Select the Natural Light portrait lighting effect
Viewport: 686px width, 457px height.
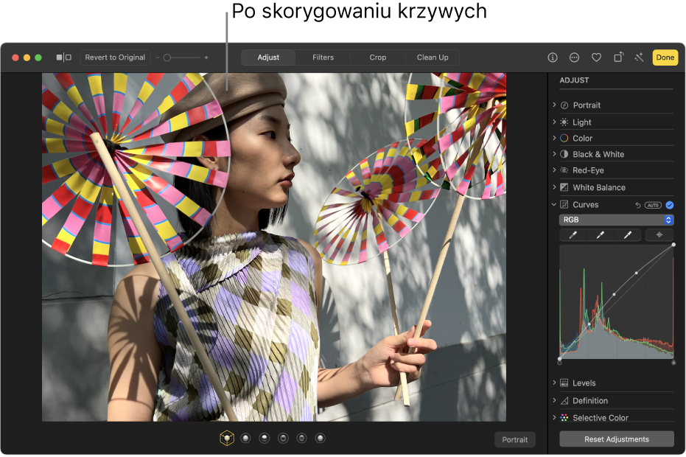(x=227, y=439)
